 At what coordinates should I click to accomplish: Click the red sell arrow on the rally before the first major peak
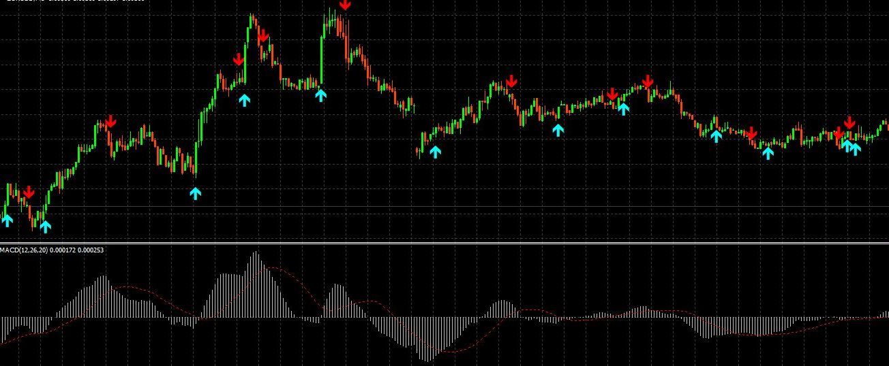[238, 59]
